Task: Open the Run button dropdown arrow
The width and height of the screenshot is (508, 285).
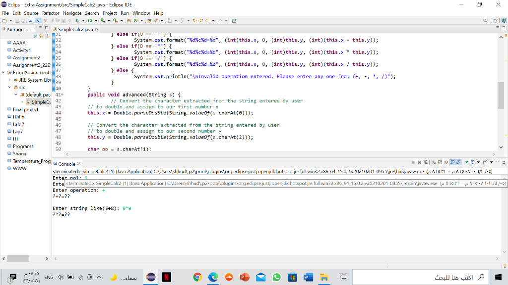Action: point(96,21)
